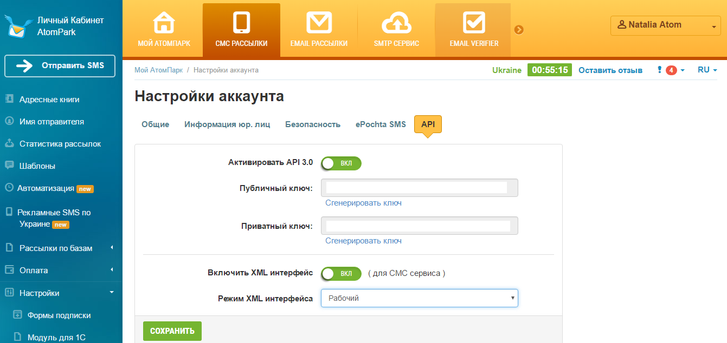The width and height of the screenshot is (727, 343).
Task: Click the Оплата wallet icon
Action: 9,270
